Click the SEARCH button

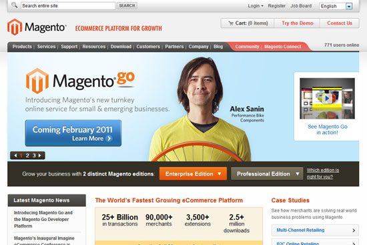[x=127, y=5]
